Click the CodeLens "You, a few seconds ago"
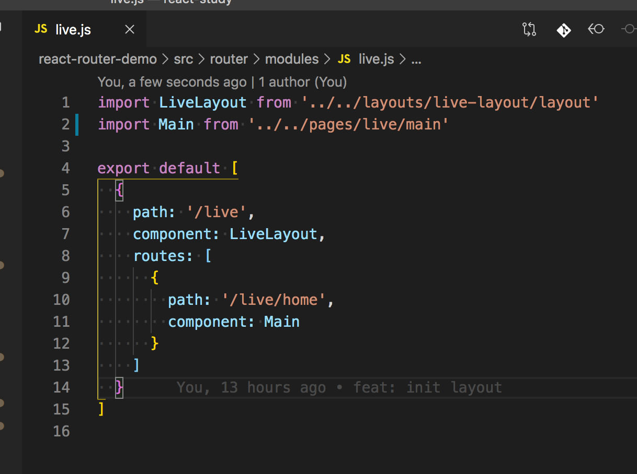Image resolution: width=637 pixels, height=474 pixels. tap(172, 82)
